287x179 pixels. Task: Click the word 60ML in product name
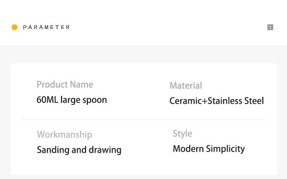pos(47,100)
